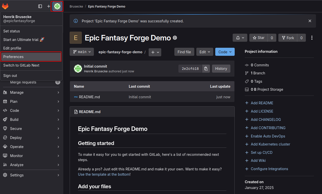Toggle the sidebar collapse icon

point(40,6)
